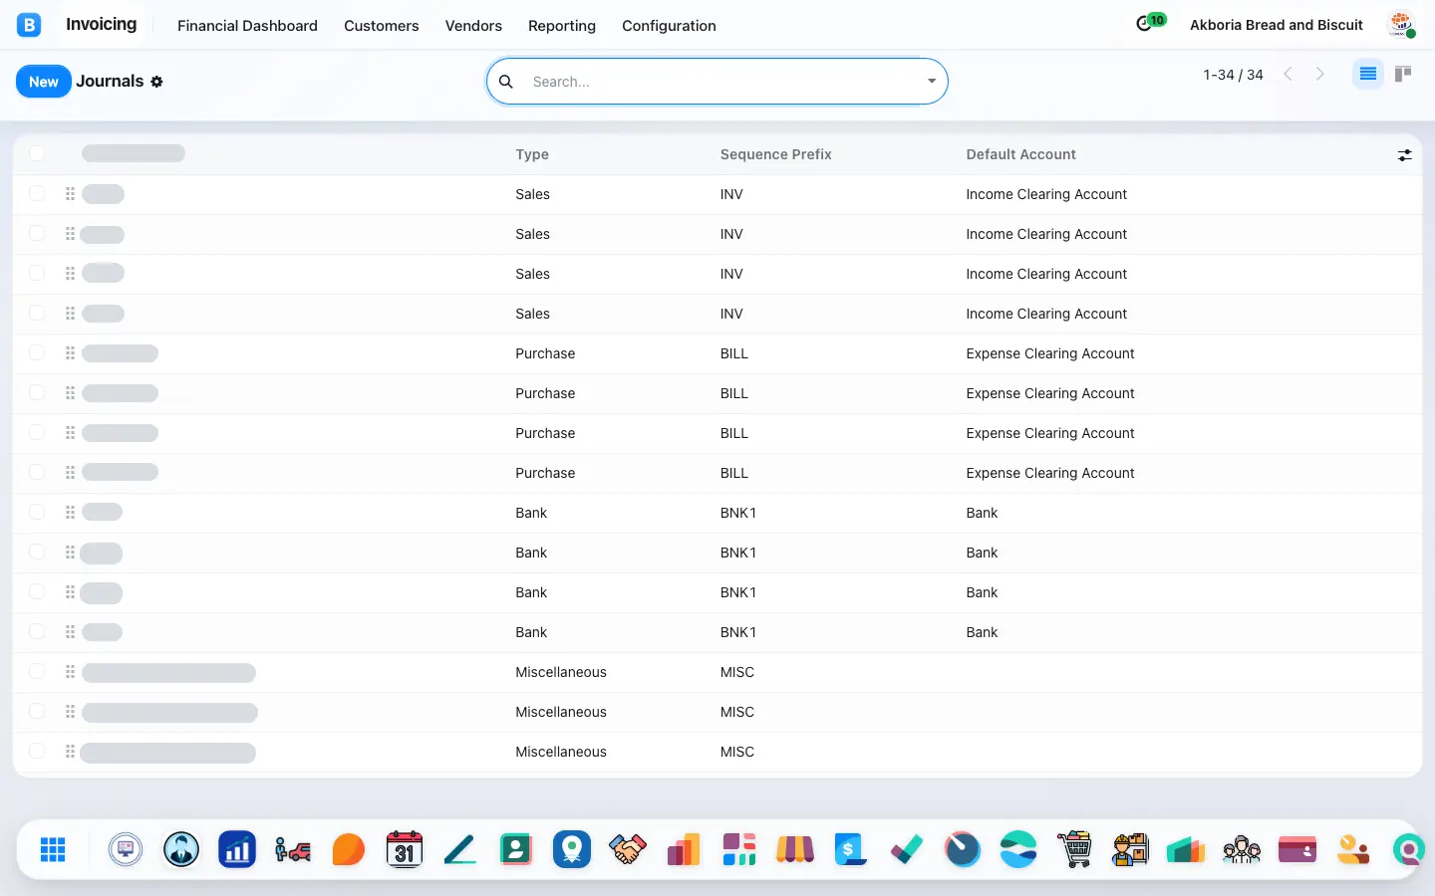Go to the next page of journals
The image size is (1435, 896).
pos(1320,75)
